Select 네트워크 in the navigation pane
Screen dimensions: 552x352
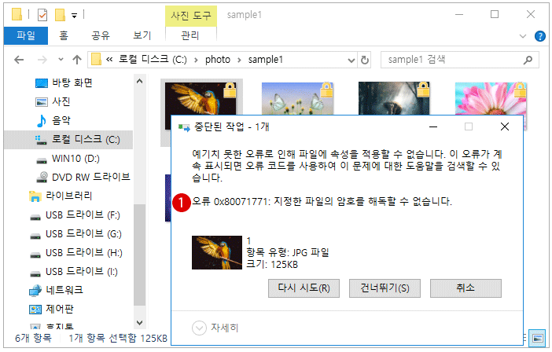64,290
